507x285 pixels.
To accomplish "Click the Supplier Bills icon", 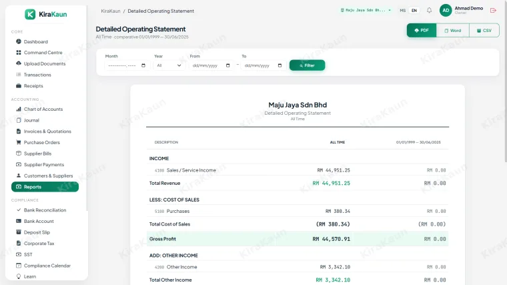I will tap(19, 154).
